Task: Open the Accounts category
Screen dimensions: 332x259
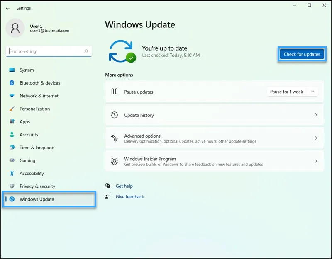Action: coord(49,134)
